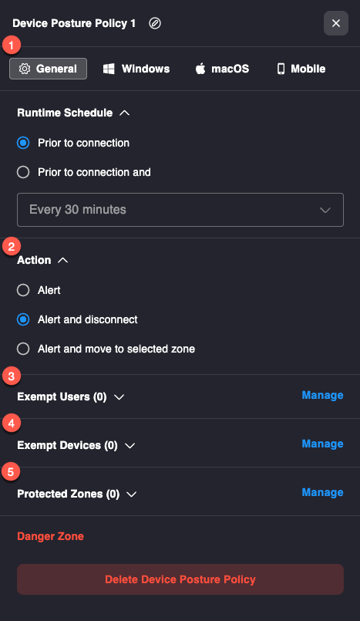The width and height of the screenshot is (360, 621).
Task: Collapse the Runtime Schedule section
Action: click(125, 113)
